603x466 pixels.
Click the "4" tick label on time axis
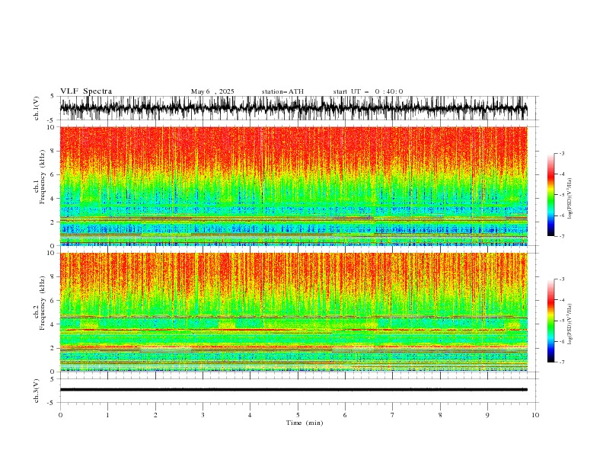tap(250, 415)
